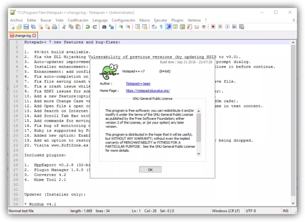Screen dimensions: 305x222
Task: Open the Notepad++ team author link
Action: click(138, 84)
